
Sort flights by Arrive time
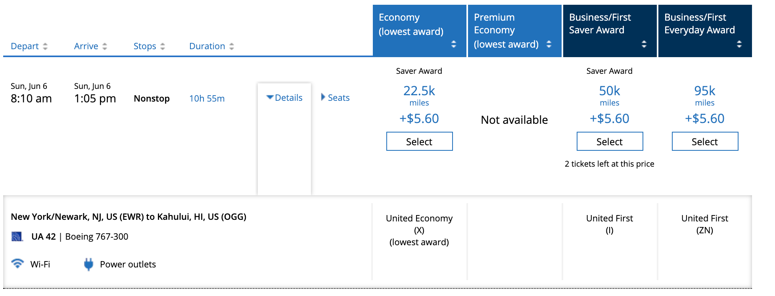coord(86,46)
